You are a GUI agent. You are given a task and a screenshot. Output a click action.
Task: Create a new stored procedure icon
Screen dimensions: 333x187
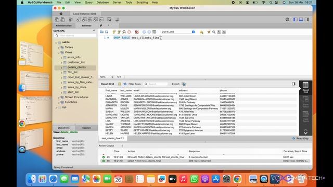click(96, 20)
